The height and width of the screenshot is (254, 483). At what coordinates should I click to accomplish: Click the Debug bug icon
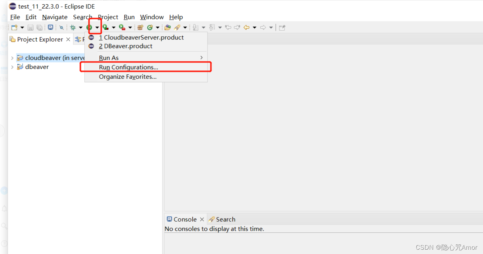pos(73,27)
